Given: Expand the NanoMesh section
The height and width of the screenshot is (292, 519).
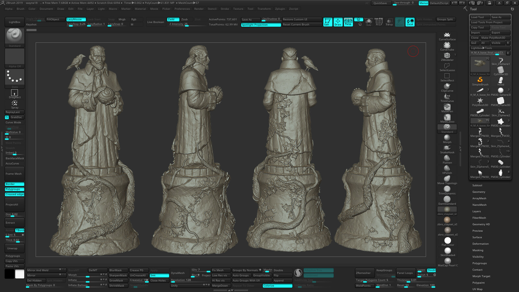Looking at the screenshot, I should tap(479, 205).
